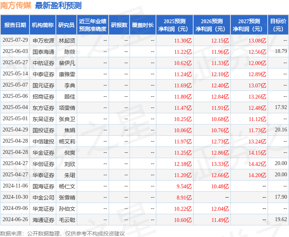Select the 机构简称 column header
Screen dimensions: 289x237
point(43,25)
